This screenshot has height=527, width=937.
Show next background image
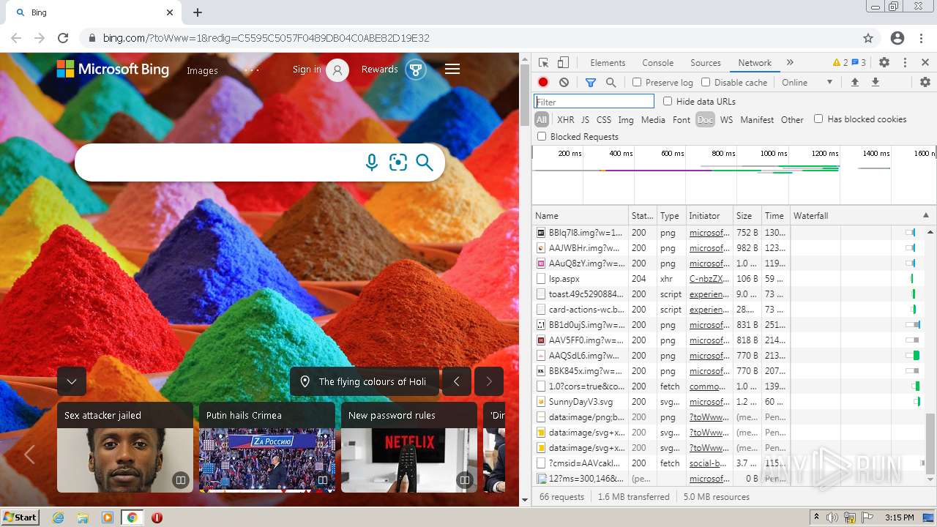pyautogui.click(x=489, y=381)
